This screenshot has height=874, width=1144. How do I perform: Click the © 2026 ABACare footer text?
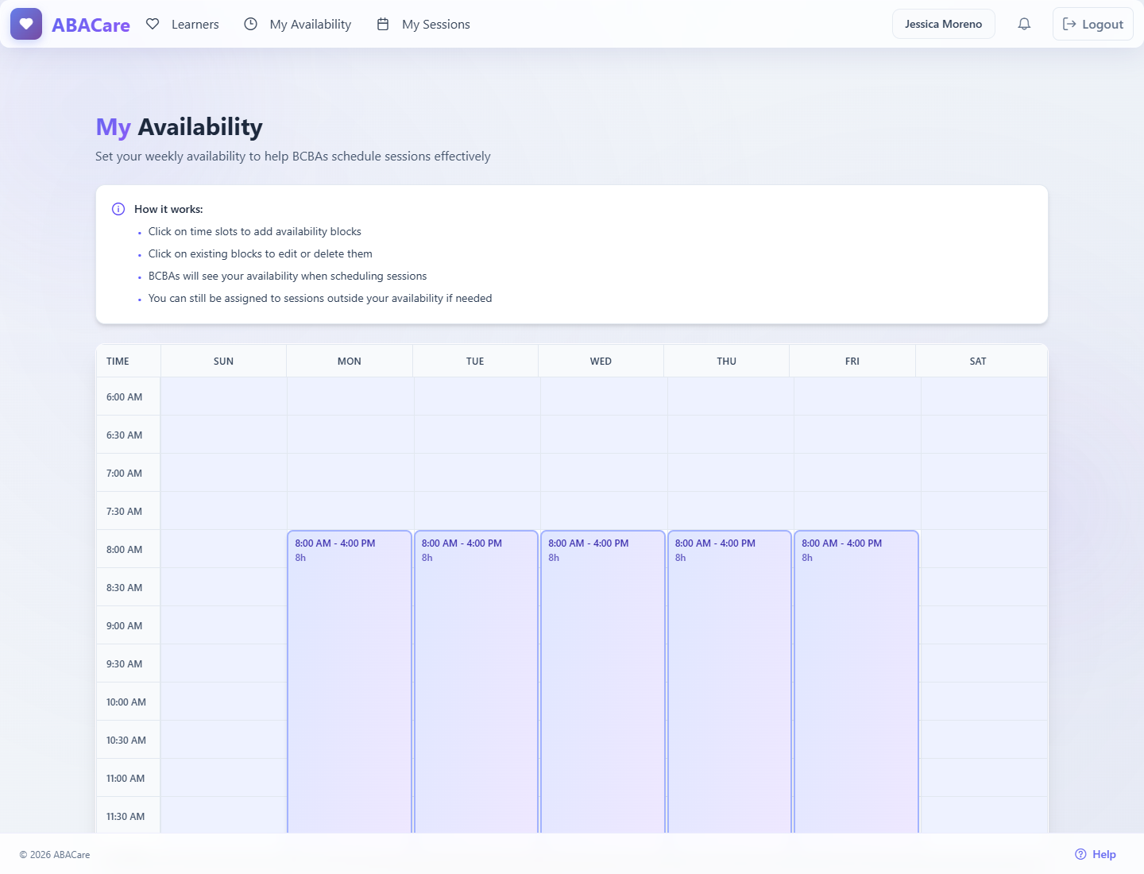pos(55,855)
